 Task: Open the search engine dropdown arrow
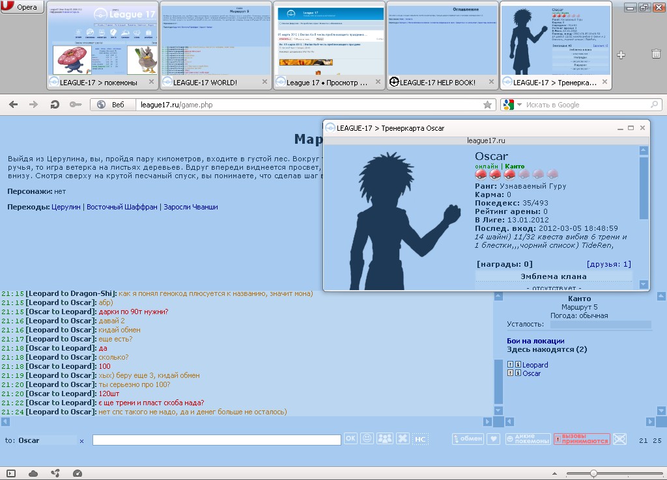519,105
